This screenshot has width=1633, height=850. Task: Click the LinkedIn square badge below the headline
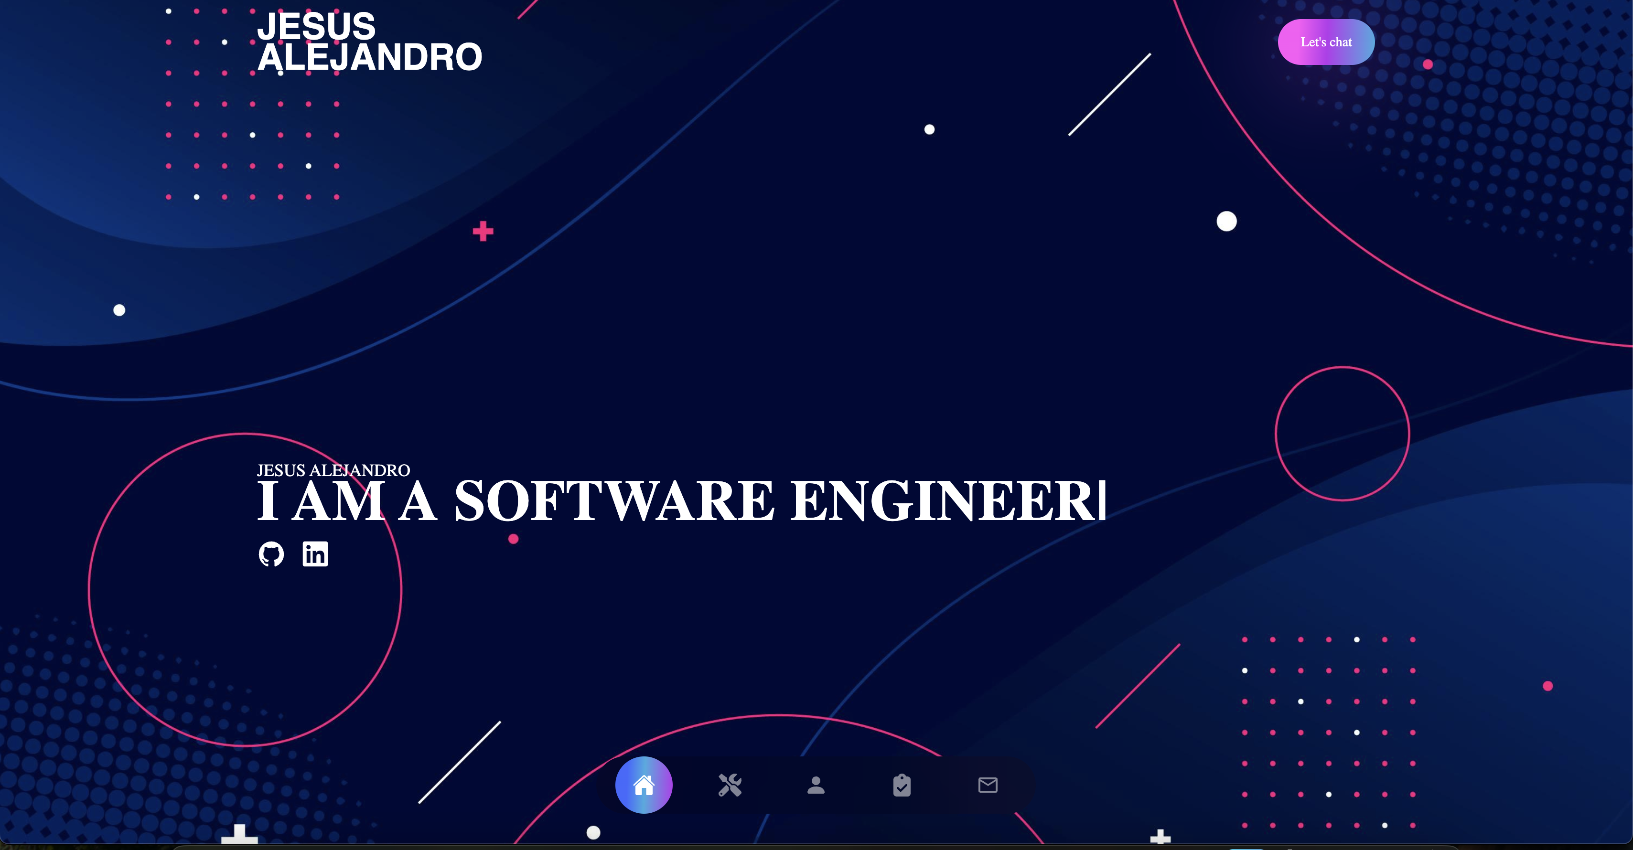click(x=314, y=554)
